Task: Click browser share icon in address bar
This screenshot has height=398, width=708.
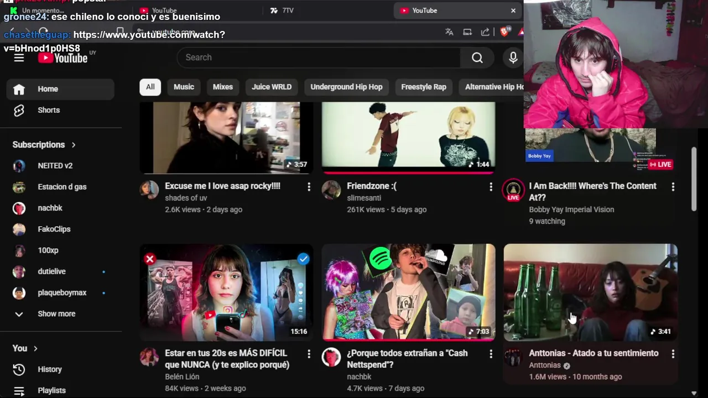Action: pyautogui.click(x=485, y=32)
